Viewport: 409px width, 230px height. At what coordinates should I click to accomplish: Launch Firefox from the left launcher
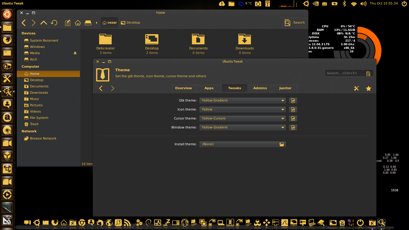coord(7,40)
